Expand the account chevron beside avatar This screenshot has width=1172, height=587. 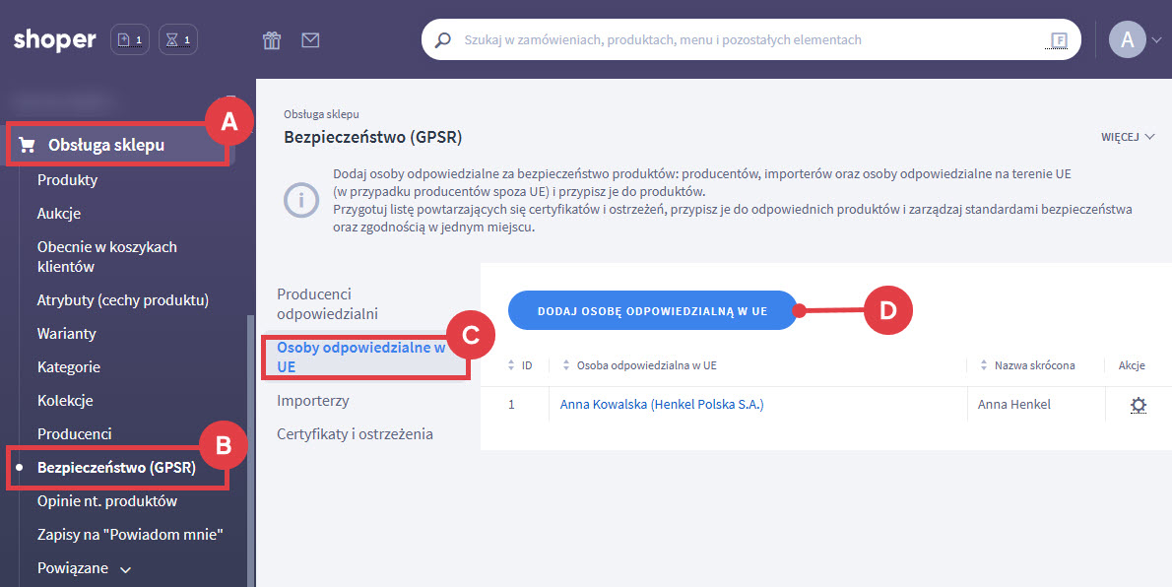click(x=1157, y=40)
